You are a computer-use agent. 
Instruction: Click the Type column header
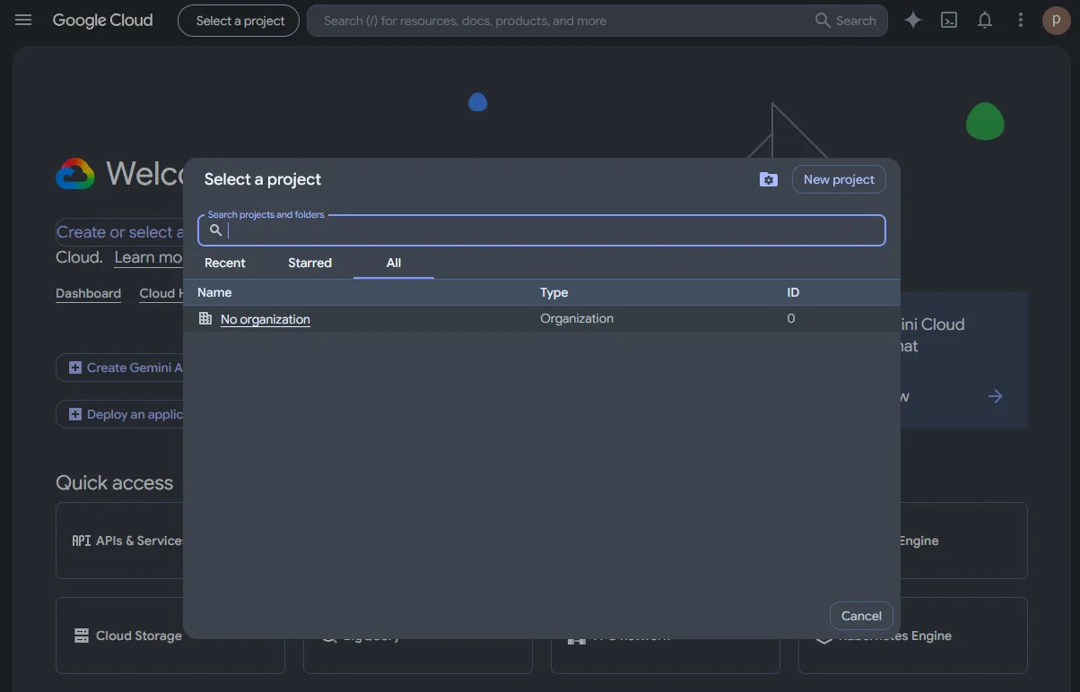[x=554, y=292]
